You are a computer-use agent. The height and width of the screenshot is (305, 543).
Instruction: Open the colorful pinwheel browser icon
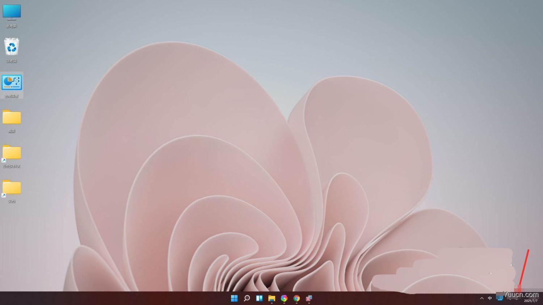tap(284, 298)
